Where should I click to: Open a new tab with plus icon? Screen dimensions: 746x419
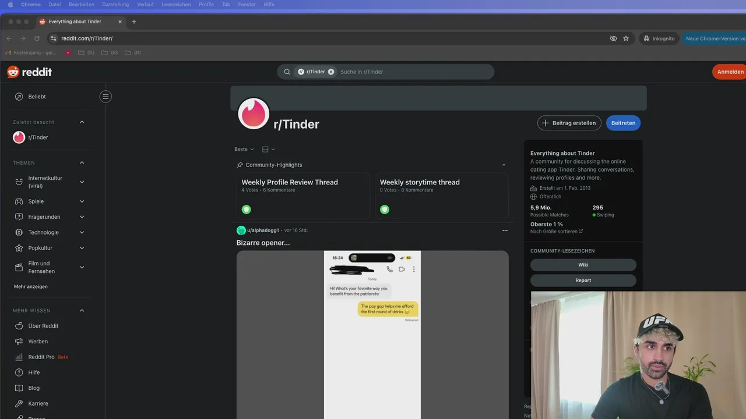click(133, 22)
